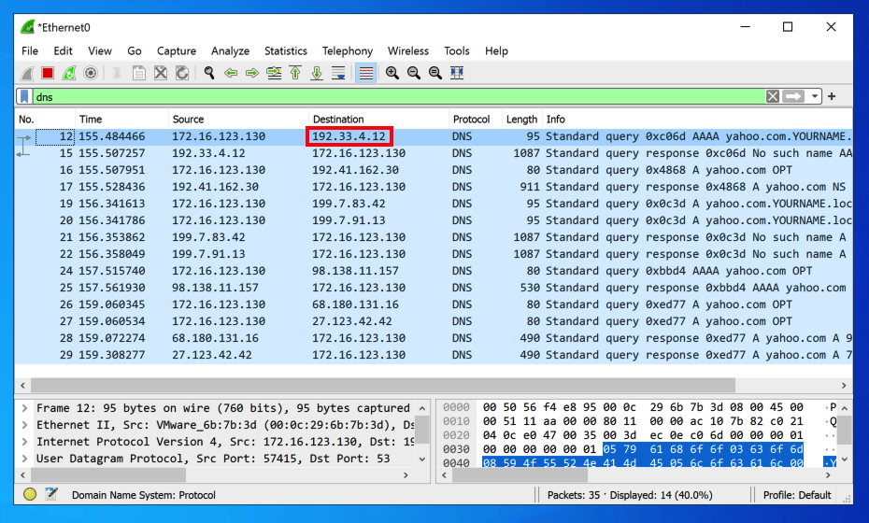Sort by the Destination column header
Screen dimensions: 869x523
click(378, 120)
